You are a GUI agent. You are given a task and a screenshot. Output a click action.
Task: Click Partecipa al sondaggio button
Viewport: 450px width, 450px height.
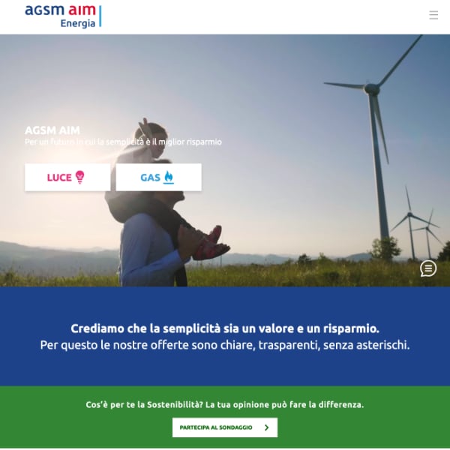[x=225, y=427]
